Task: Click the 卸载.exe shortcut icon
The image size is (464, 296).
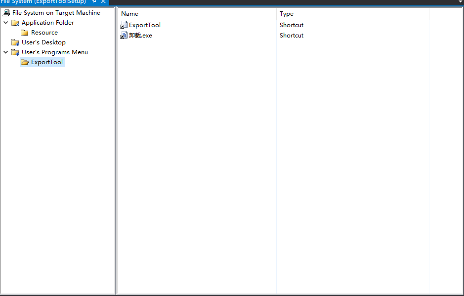Action: [x=124, y=36]
